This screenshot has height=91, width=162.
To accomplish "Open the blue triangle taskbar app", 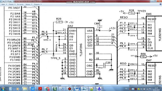I will tap(99, 89).
